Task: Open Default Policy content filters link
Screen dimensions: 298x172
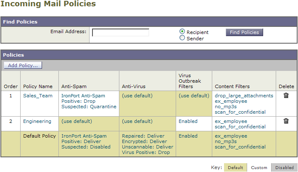Action: 240,141
